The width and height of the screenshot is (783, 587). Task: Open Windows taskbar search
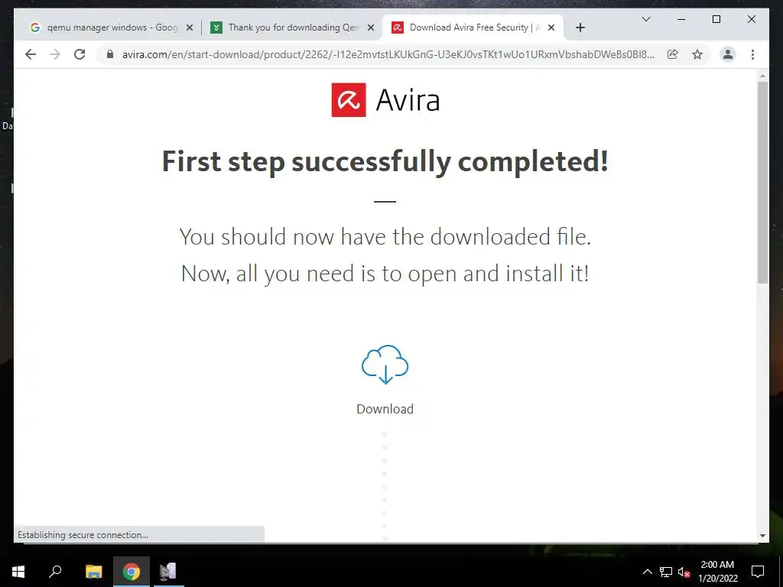click(x=55, y=572)
